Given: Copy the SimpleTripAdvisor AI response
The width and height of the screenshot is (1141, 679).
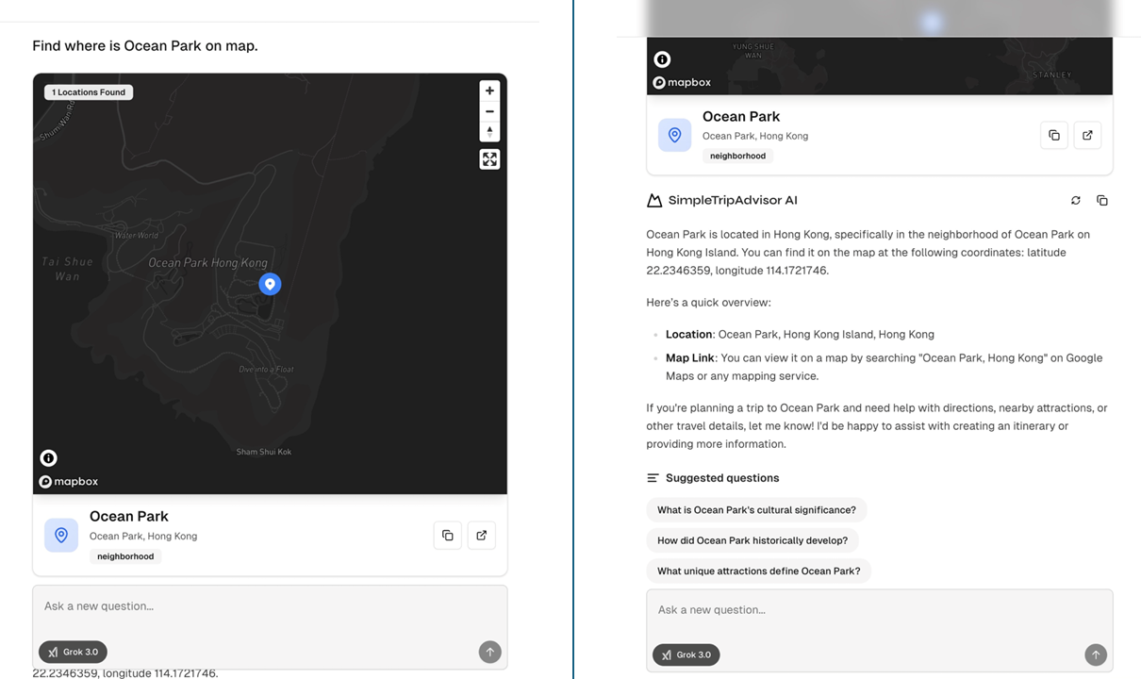Looking at the screenshot, I should point(1102,201).
